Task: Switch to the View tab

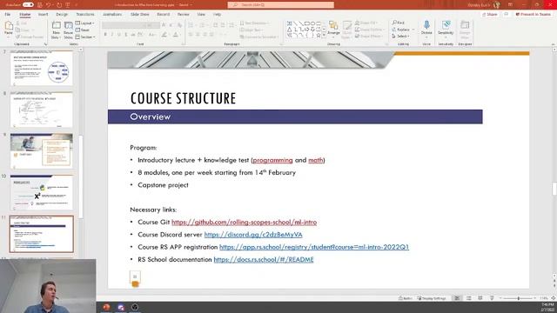Action: coord(201,14)
